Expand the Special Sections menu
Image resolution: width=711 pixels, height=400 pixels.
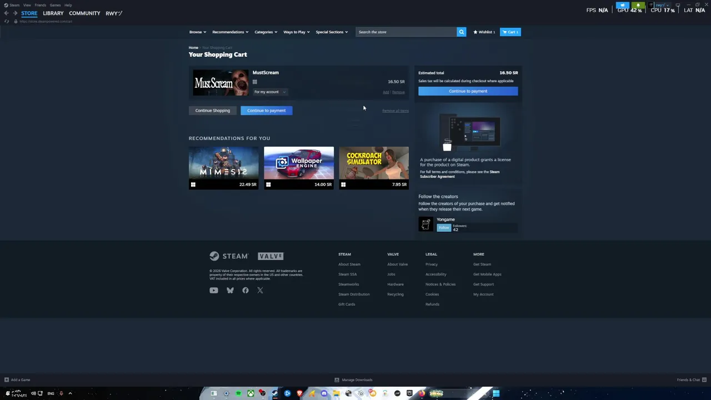(x=332, y=32)
